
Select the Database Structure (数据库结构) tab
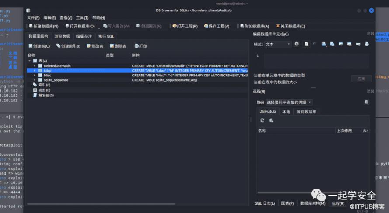38,36
